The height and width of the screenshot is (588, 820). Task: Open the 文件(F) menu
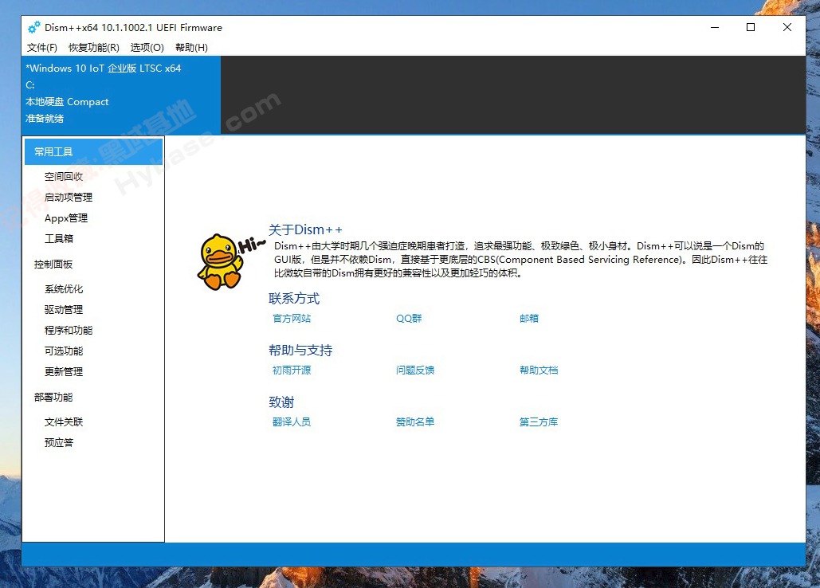41,48
